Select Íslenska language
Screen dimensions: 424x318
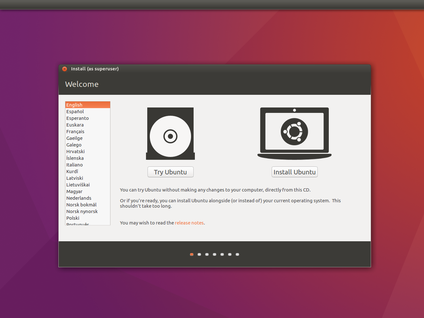pos(88,158)
